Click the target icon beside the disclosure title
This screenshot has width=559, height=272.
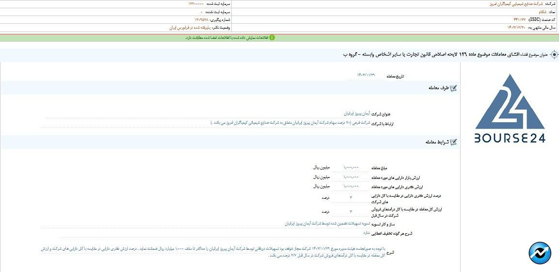[x=554, y=54]
